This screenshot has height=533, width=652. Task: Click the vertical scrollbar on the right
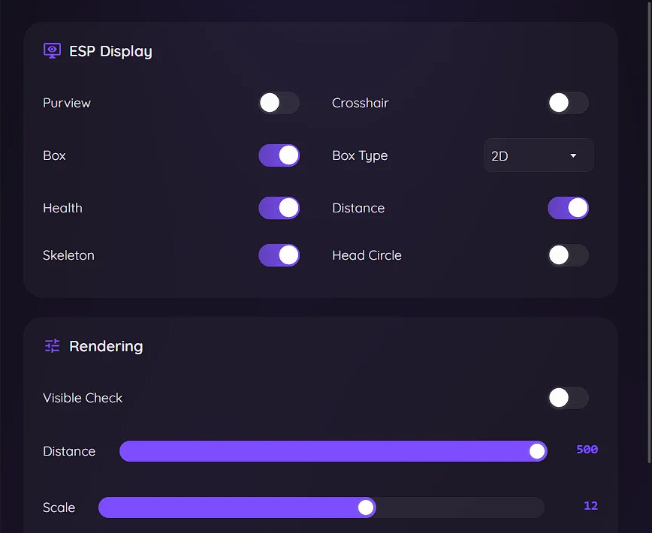point(649,225)
